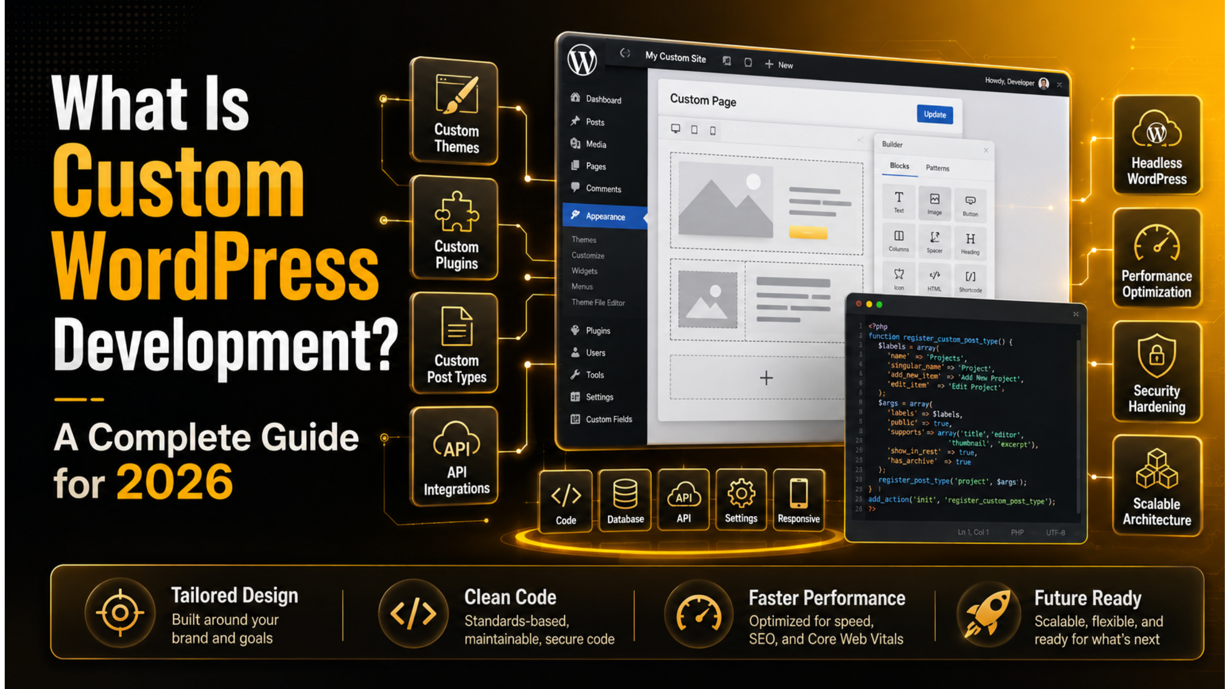
Task: Click the PHP language indicator in status bar
Action: (1017, 532)
